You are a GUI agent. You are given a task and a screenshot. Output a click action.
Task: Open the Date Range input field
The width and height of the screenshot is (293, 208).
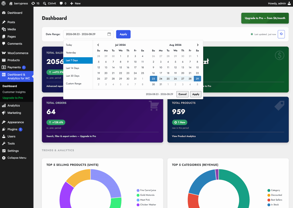point(88,34)
